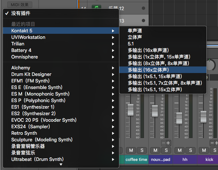The image size is (218, 170).
Task: Solo the kick channel
Action: 215,150
